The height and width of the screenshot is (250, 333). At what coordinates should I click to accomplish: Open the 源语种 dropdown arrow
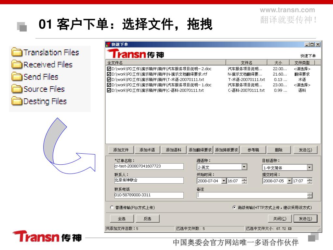click(244, 167)
